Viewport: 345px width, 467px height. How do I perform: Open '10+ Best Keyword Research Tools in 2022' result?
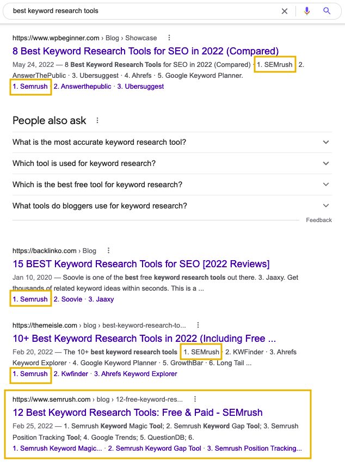tap(144, 339)
